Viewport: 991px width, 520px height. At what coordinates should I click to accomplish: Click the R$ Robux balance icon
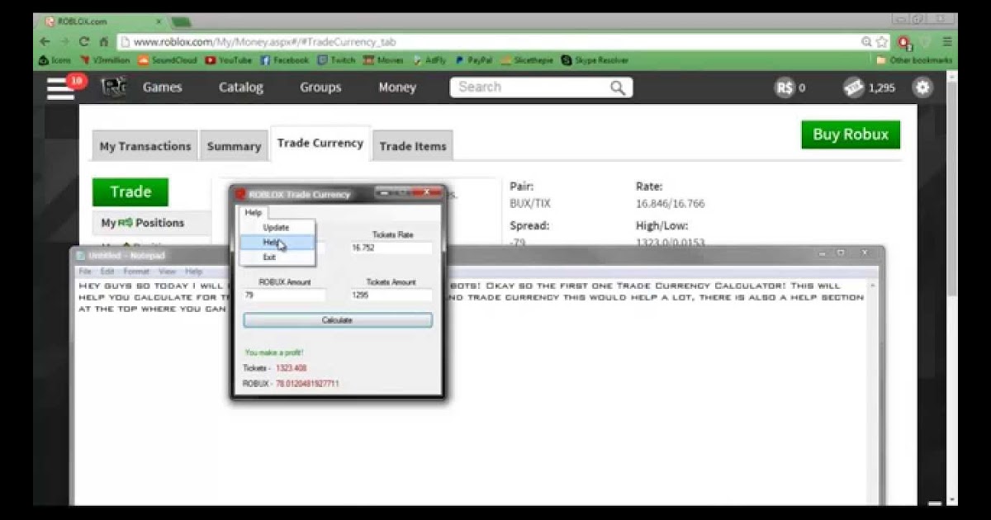[785, 87]
